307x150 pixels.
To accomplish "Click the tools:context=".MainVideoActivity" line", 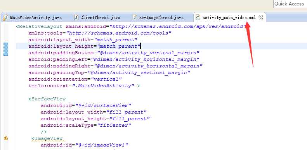I will coord(84,86).
